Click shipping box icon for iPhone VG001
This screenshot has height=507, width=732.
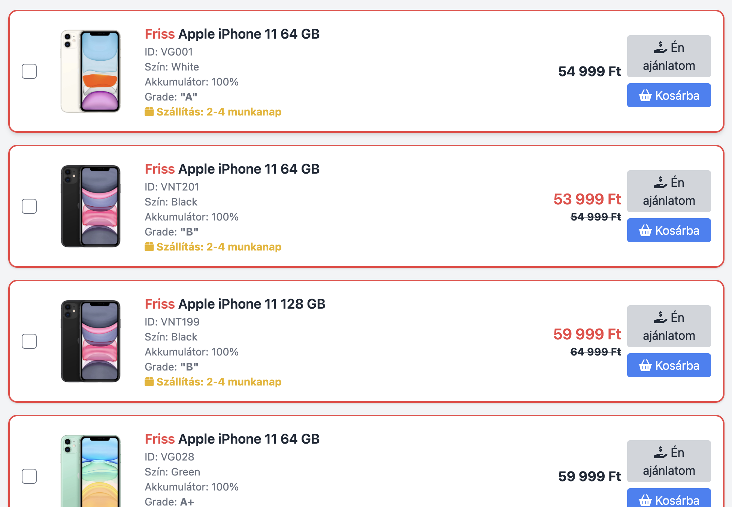pos(149,112)
